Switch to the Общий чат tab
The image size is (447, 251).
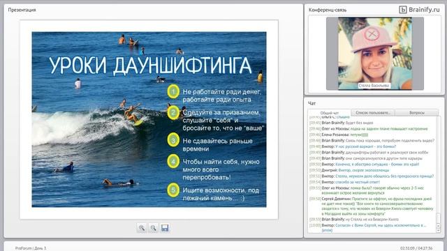coord(329,113)
